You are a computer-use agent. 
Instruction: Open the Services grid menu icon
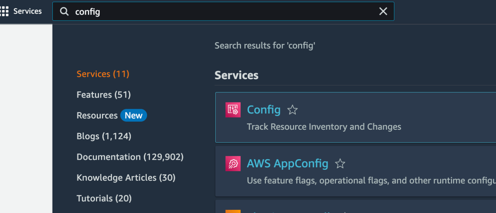coord(4,11)
